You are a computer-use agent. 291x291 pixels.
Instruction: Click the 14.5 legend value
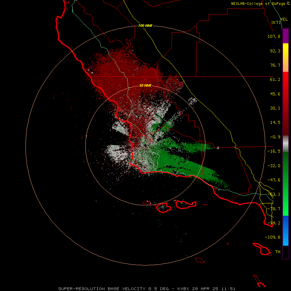275,123
